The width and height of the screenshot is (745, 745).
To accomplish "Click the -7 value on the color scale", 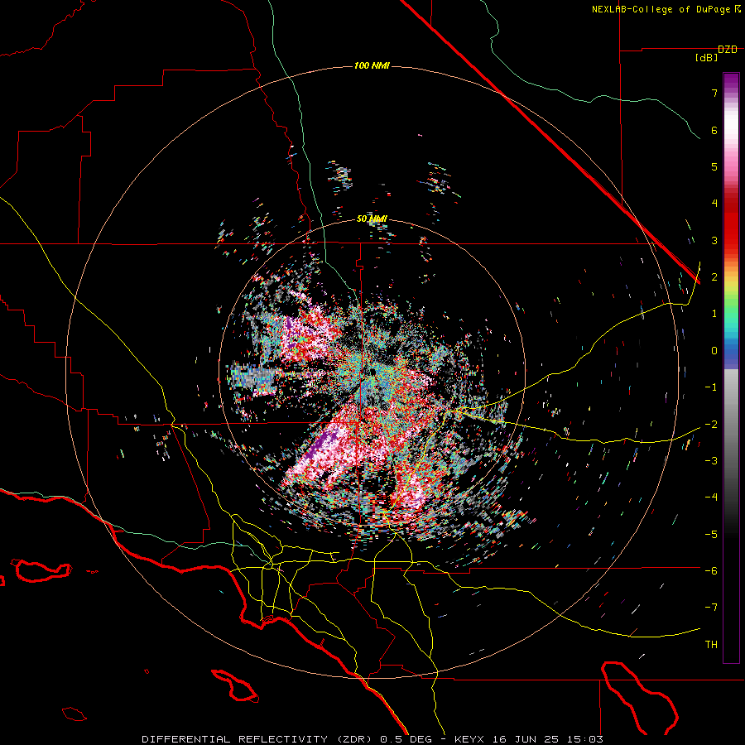I will 711,608.
